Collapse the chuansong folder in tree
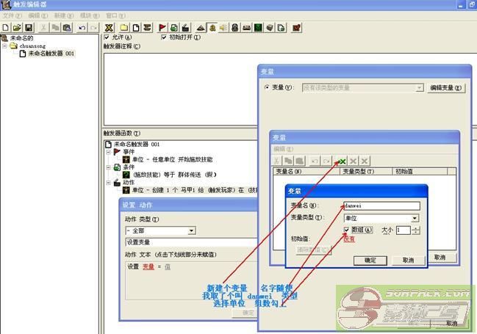 click(x=5, y=46)
